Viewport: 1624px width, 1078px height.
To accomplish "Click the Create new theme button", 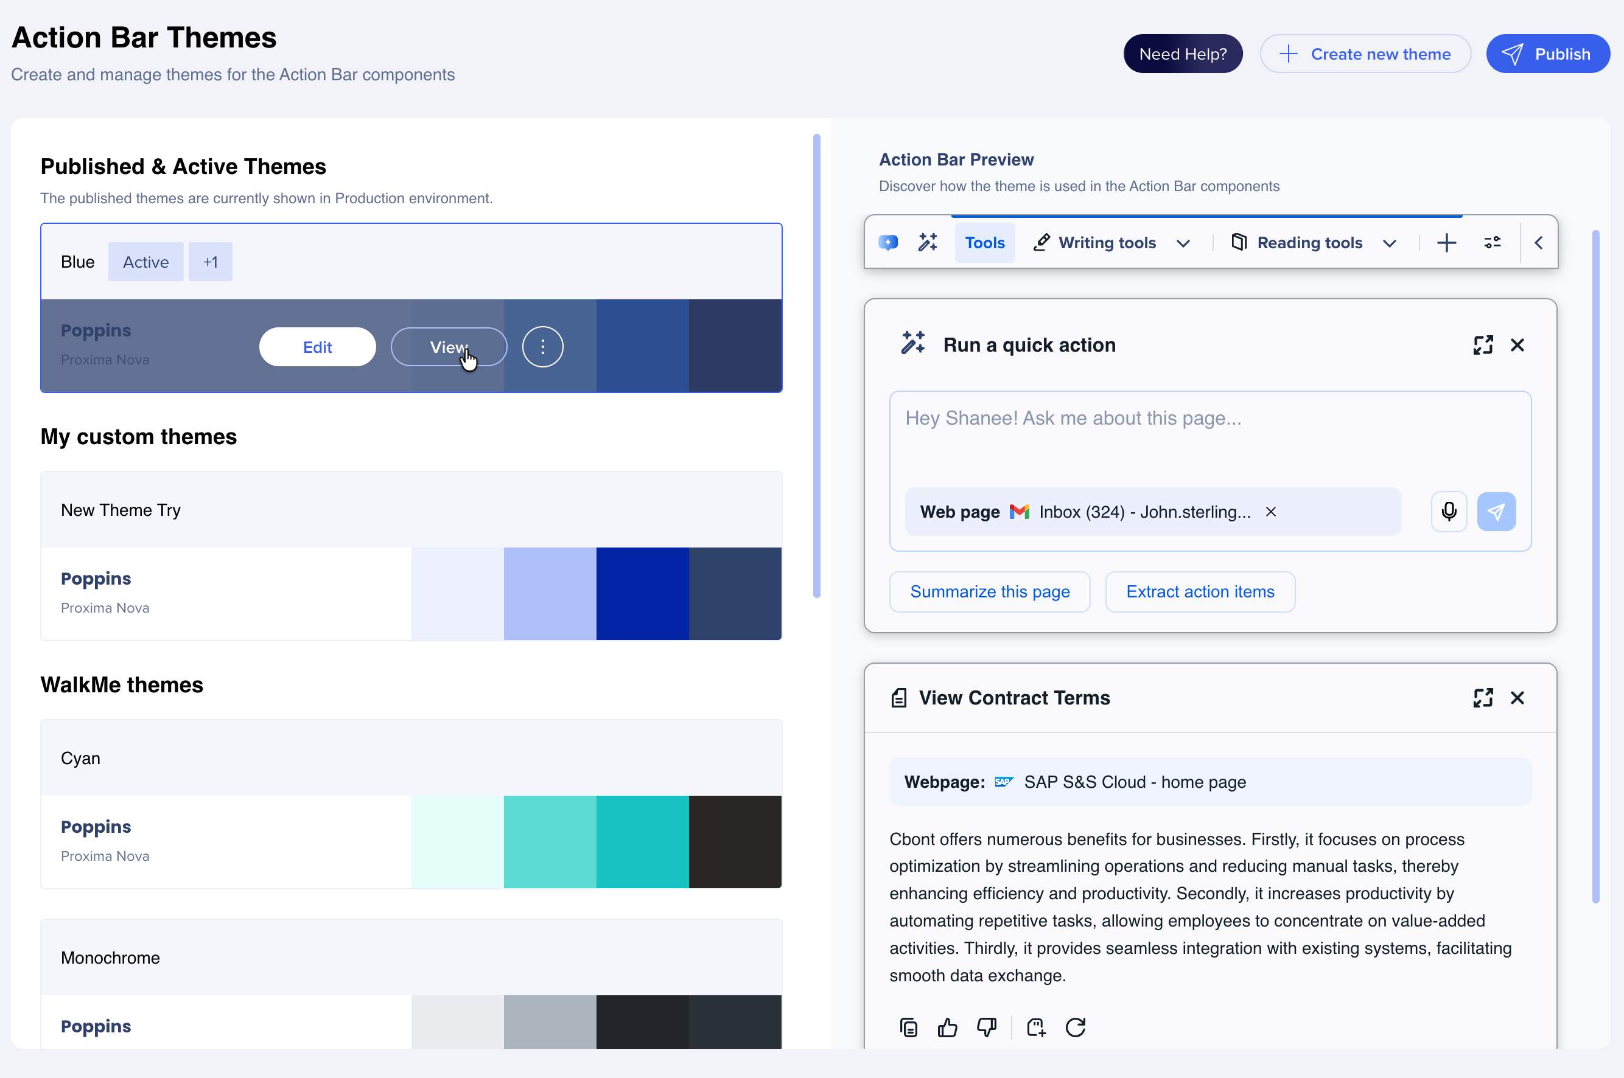I will 1365,54.
